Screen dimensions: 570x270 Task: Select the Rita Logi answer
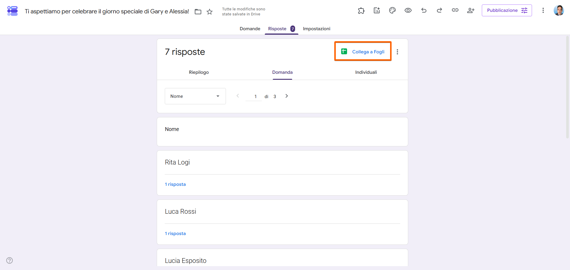178,162
